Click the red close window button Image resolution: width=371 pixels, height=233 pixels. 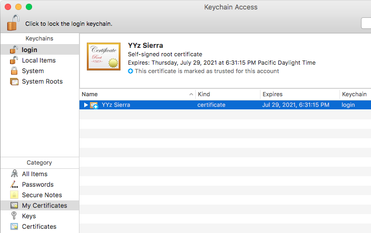coord(8,7)
